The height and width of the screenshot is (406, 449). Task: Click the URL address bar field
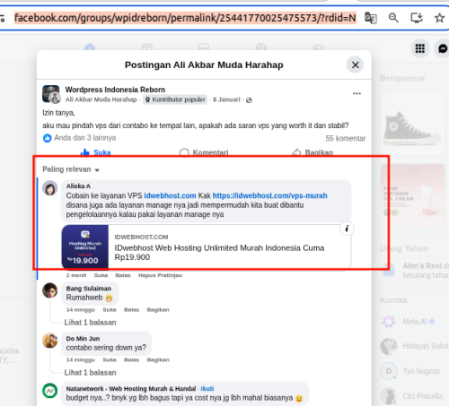click(x=185, y=18)
